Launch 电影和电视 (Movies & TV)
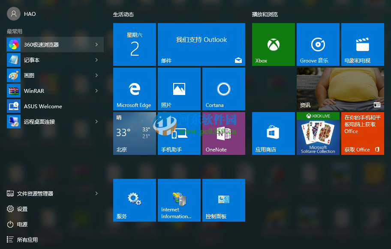391x249 pixels. click(x=362, y=44)
